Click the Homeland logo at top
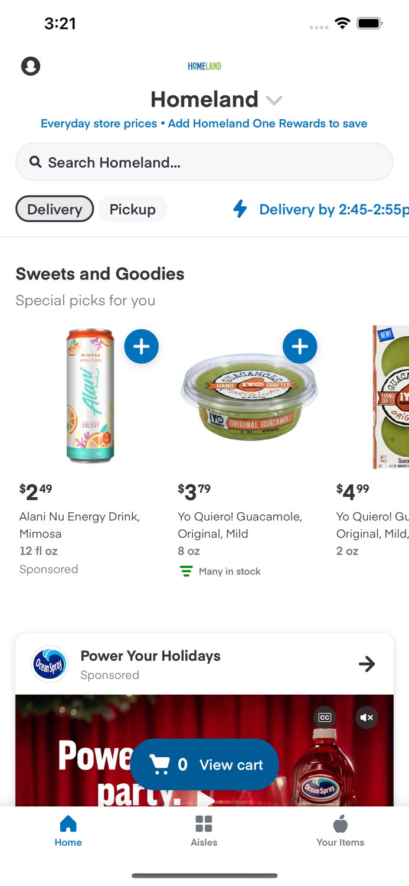This screenshot has height=886, width=409. point(204,66)
